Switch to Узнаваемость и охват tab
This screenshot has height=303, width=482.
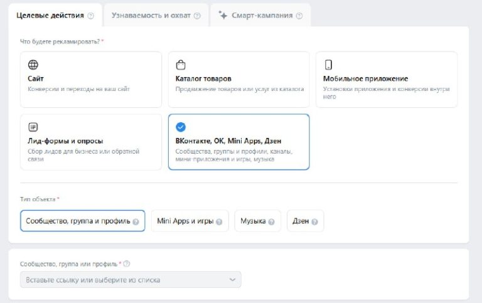pos(151,15)
